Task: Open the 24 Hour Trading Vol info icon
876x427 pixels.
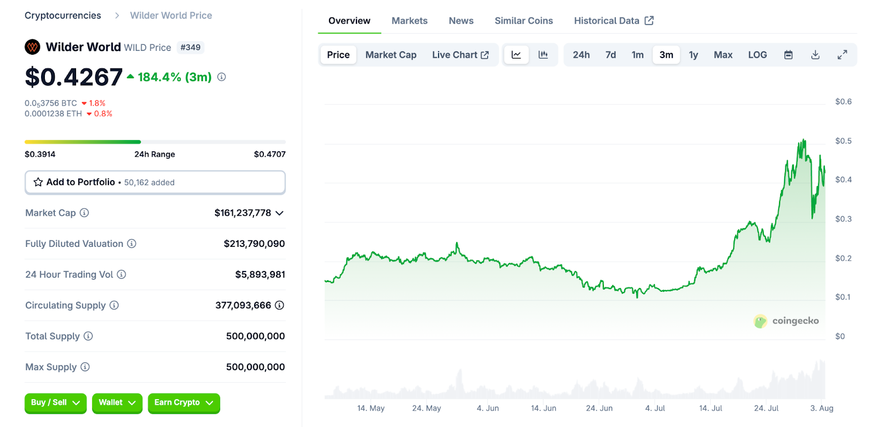Action: 122,274
